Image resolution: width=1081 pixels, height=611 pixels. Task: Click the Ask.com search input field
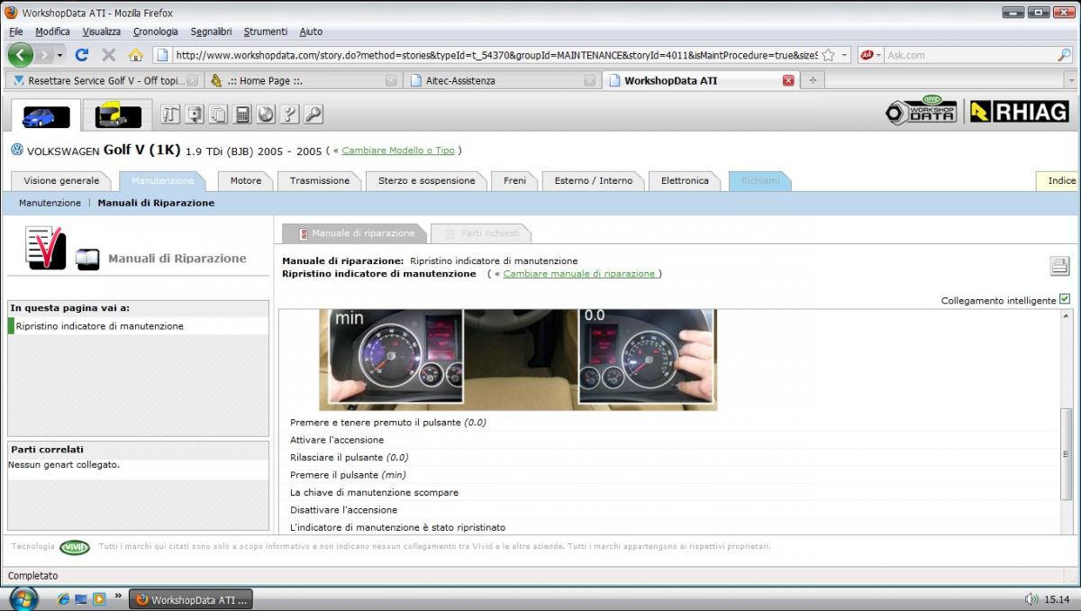pos(969,55)
